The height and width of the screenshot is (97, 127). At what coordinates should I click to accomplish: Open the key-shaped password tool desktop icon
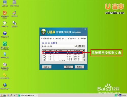click(5, 76)
